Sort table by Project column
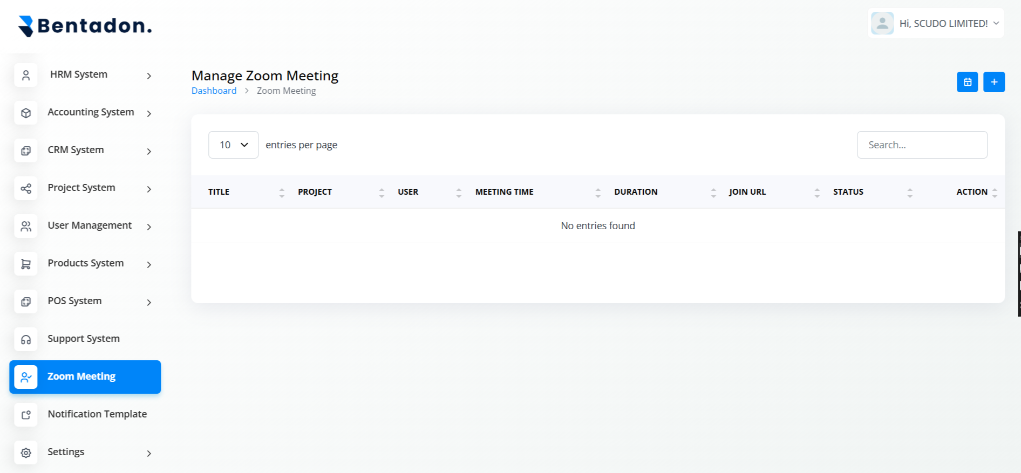The height and width of the screenshot is (473, 1021). pos(382,193)
